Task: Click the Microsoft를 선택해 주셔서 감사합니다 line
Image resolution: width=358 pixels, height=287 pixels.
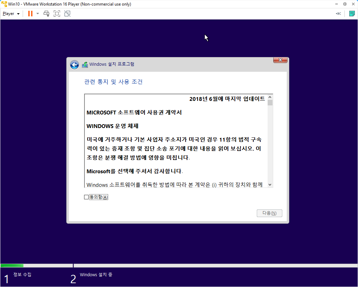Action: pos(135,171)
